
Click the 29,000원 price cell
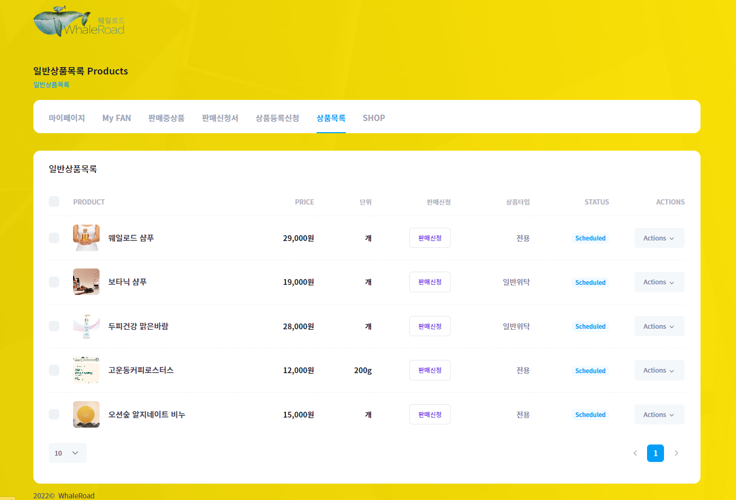pyautogui.click(x=299, y=238)
